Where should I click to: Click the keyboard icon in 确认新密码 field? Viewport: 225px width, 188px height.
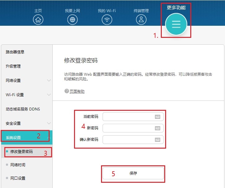tap(157, 140)
